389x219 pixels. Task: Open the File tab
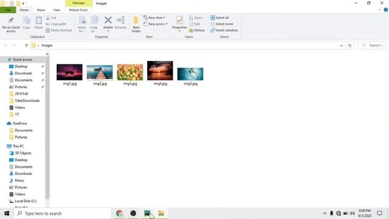(x=8, y=10)
